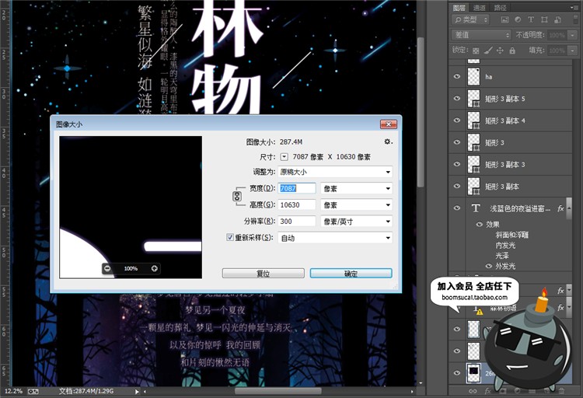The image size is (583, 398).
Task: Close the 图像大小 dialog
Action: [x=389, y=124]
